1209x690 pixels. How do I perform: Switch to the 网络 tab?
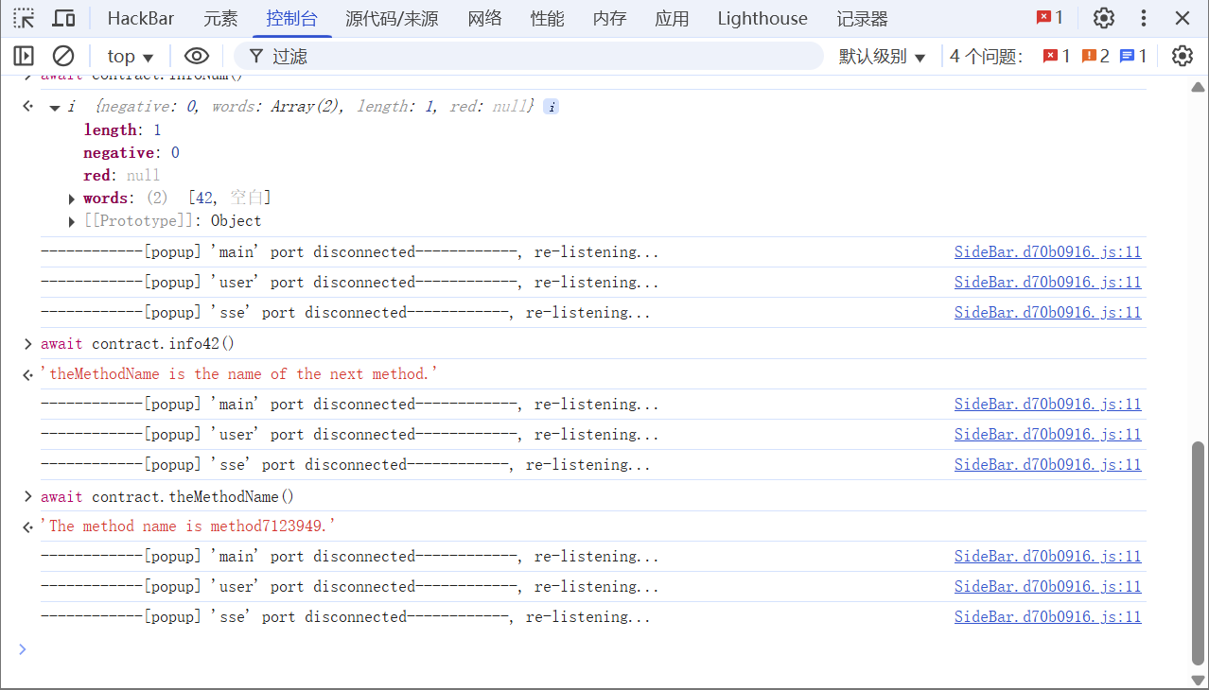[484, 18]
